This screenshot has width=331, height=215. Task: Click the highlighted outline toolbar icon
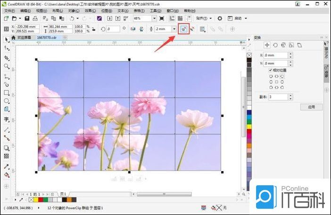184,29
